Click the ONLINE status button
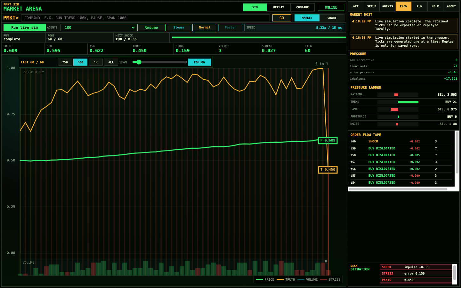Viewport: 461px width, 288px height. coord(331,7)
